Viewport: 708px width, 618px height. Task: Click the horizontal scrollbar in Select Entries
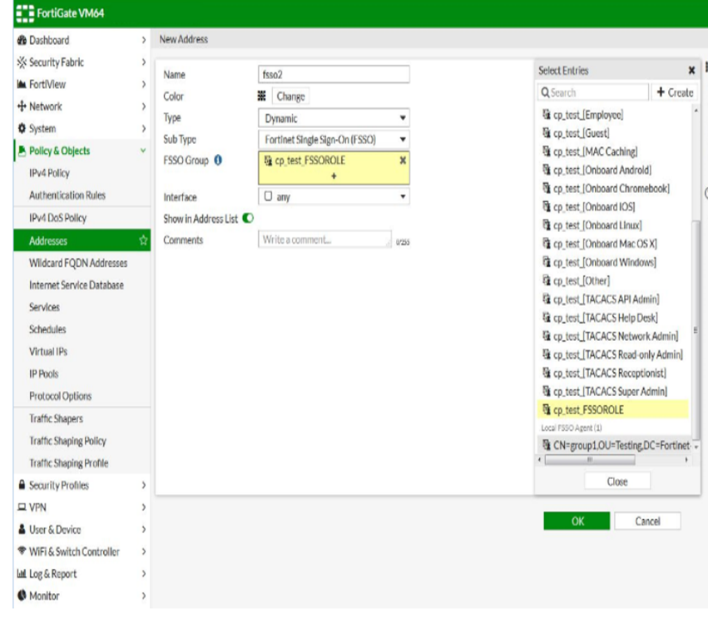pyautogui.click(x=590, y=460)
